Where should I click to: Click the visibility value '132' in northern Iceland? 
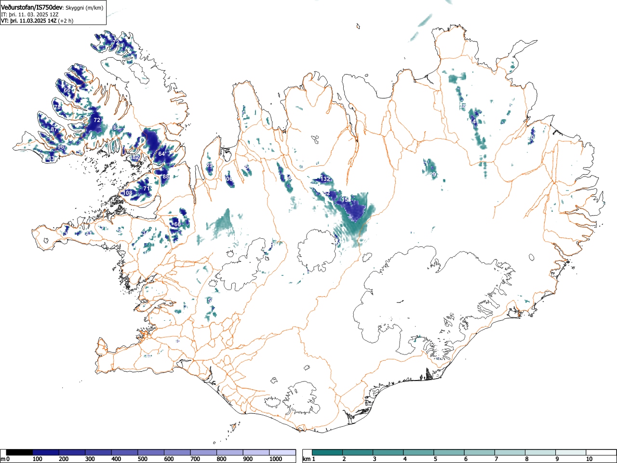click(x=325, y=179)
